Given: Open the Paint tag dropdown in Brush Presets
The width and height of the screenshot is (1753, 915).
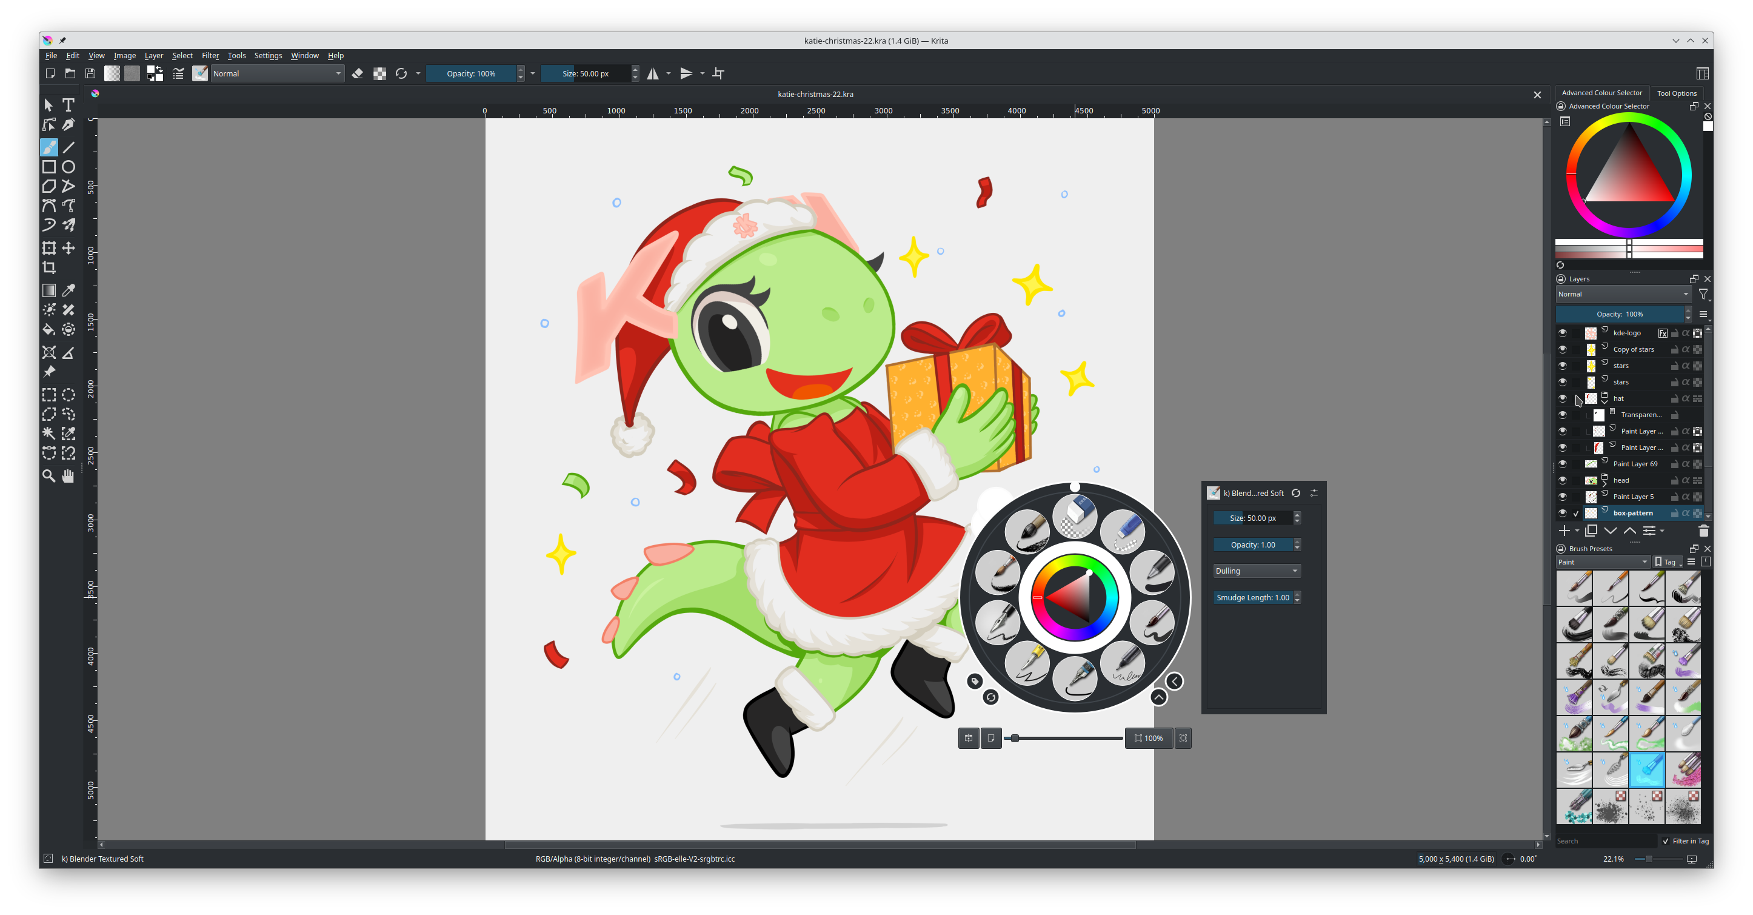Looking at the screenshot, I should click(x=1603, y=561).
